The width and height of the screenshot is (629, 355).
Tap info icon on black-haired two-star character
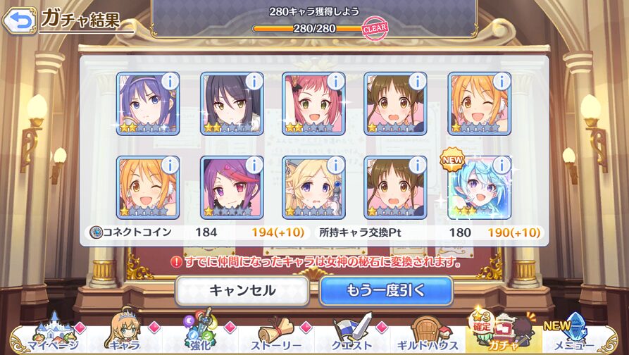[254, 82]
